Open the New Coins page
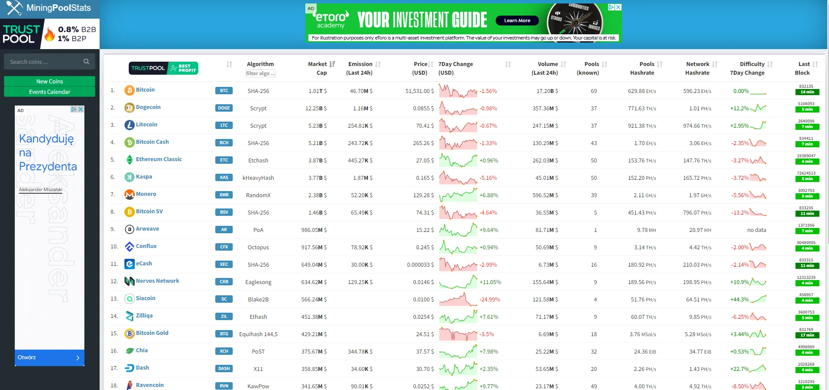Image resolution: width=829 pixels, height=390 pixels. (x=50, y=81)
